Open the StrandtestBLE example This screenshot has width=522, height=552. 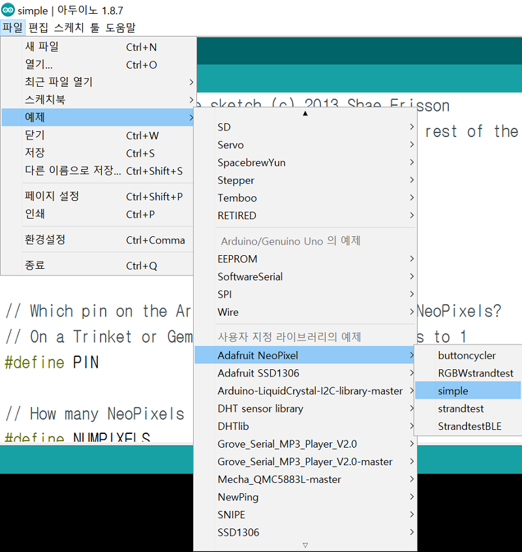click(468, 426)
